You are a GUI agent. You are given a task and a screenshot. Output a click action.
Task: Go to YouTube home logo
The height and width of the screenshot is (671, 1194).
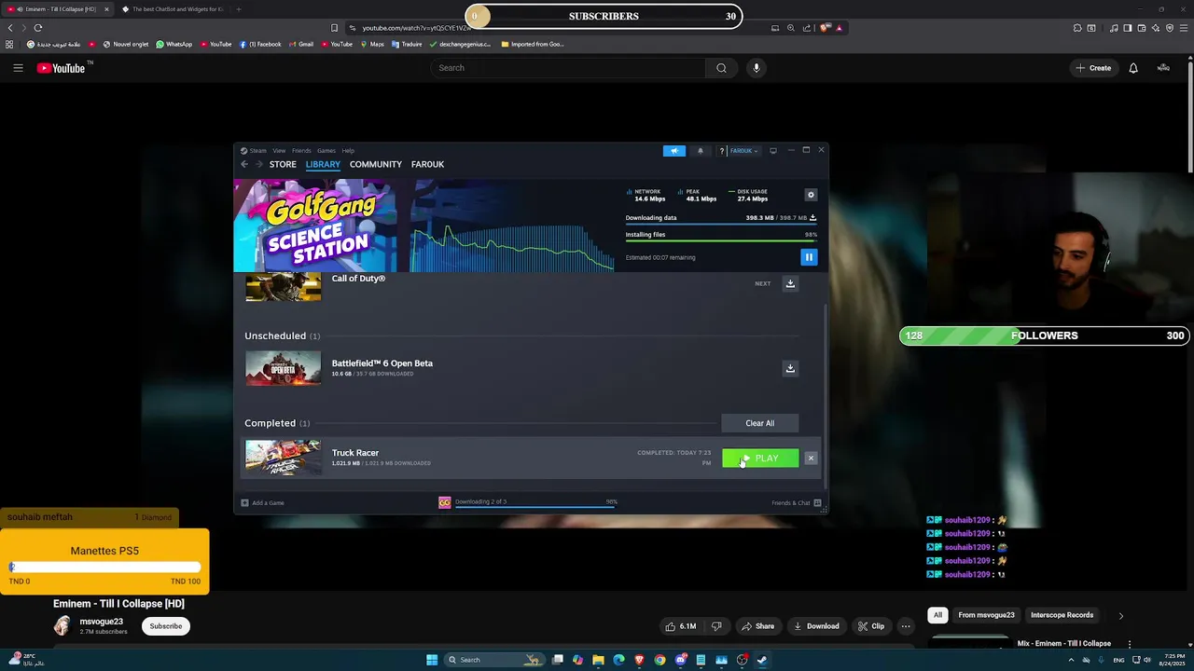pos(61,68)
